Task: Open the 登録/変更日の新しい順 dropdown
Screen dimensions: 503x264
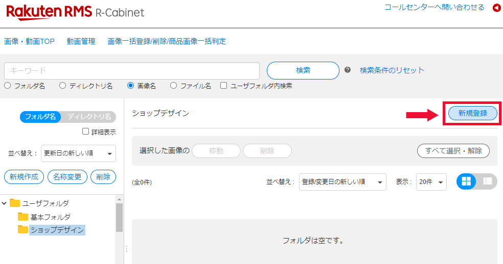Action: tap(342, 182)
